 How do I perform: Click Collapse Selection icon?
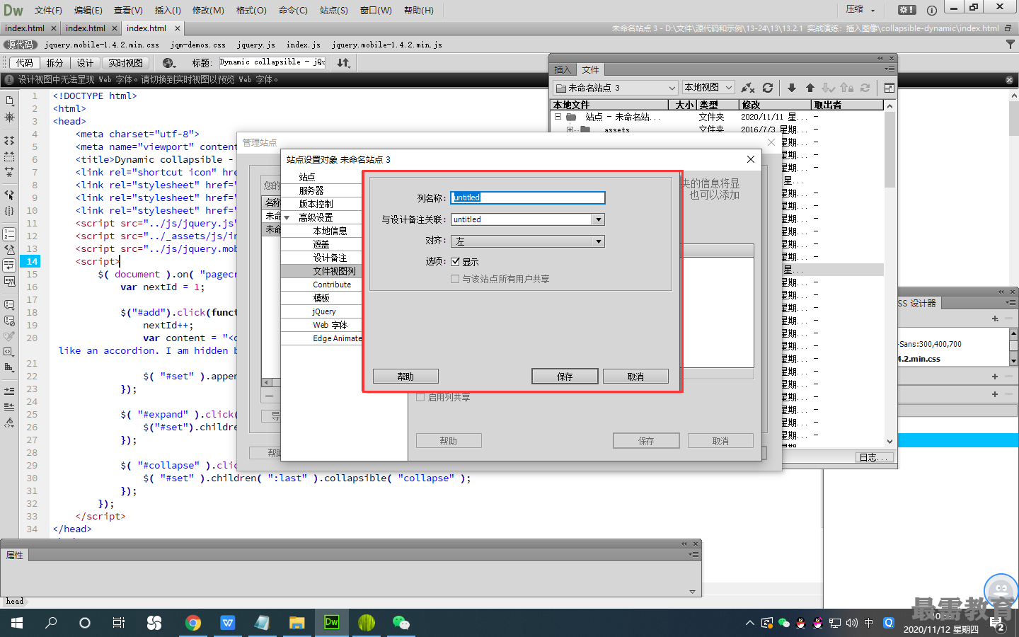click(x=9, y=156)
